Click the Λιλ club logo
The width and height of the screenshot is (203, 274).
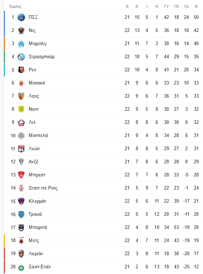pyautogui.click(x=21, y=122)
